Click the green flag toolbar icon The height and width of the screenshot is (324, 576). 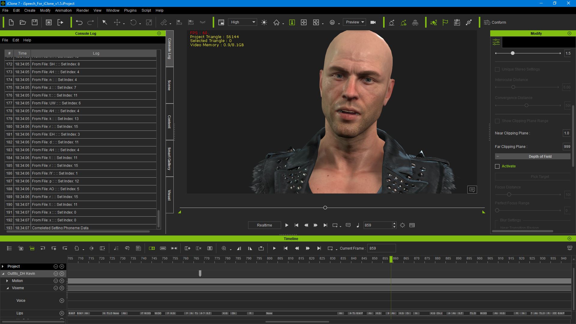[445, 22]
